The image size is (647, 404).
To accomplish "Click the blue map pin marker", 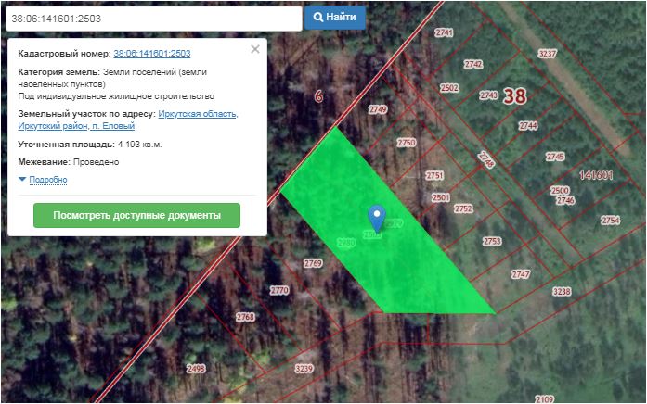I will (376, 217).
